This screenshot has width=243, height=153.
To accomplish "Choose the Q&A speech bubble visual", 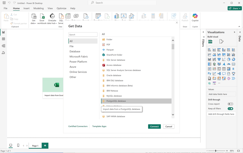I will pyautogui.click(x=224, y=74).
